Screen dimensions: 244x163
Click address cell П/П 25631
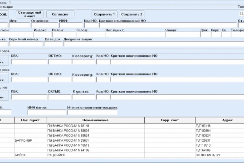click(x=220, y=140)
